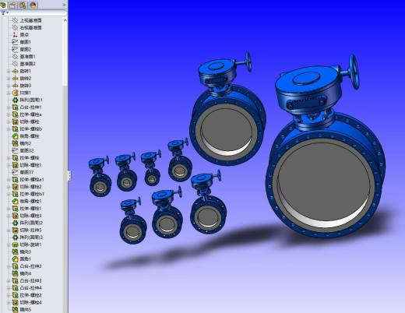Screen dimensions: 405x313
Task: Click the 镜向4 mirror feature icon
Action: pos(15,273)
